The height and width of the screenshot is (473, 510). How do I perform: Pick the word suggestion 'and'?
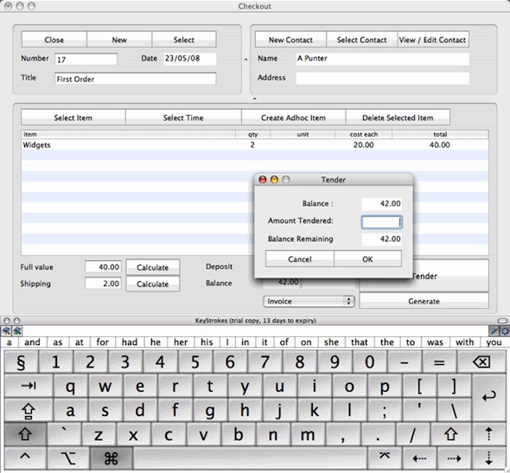[x=32, y=342]
